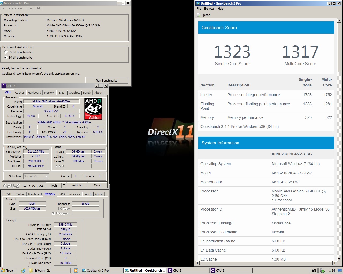Click the Multiplier value x 13.0
This screenshot has width=343, height=274.
click(x=36, y=156)
